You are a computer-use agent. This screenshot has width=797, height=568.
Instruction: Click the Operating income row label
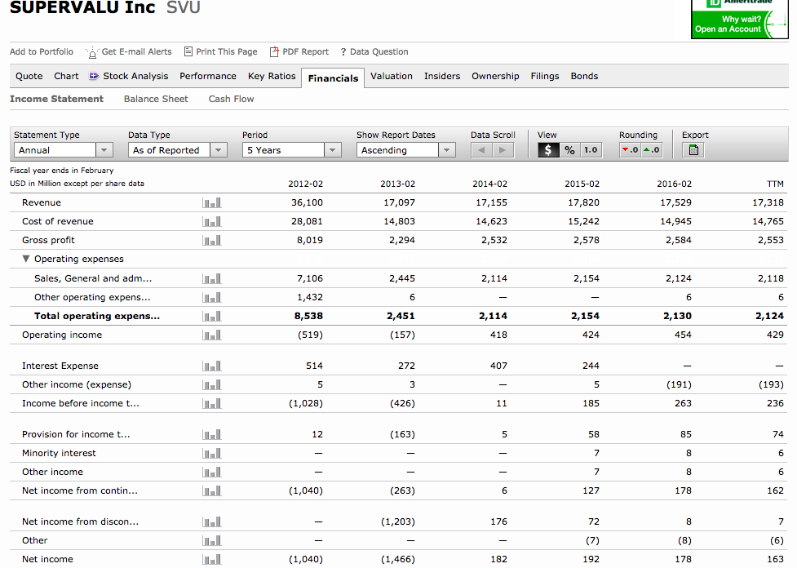pyautogui.click(x=62, y=335)
